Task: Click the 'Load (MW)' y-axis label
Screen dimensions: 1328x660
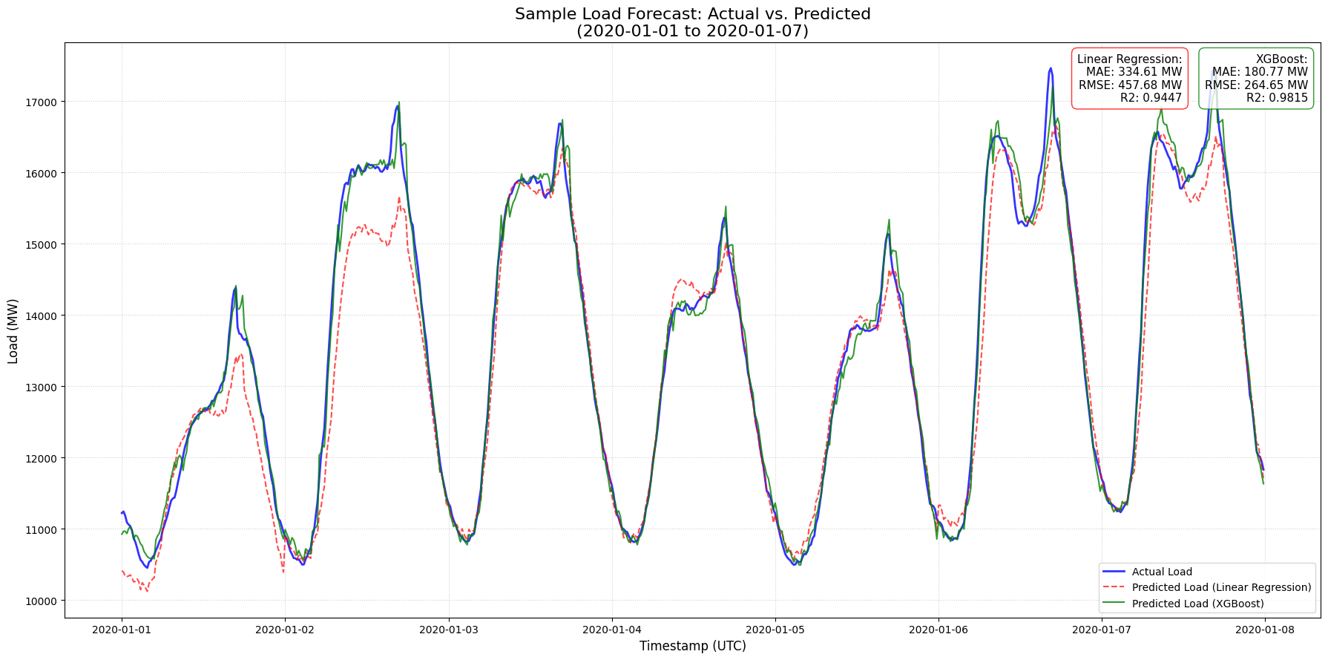Action: click(x=13, y=331)
